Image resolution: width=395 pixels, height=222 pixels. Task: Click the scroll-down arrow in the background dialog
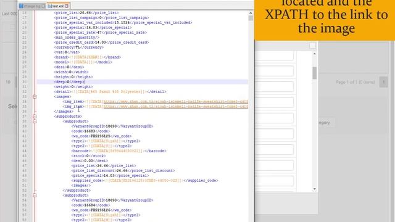click(x=314, y=189)
